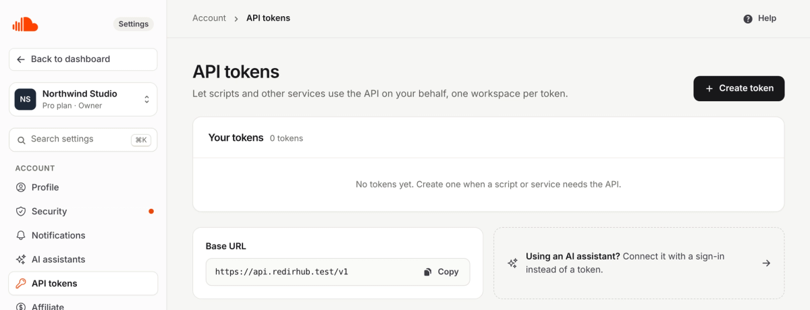
Task: Select the https://api.redirhub.test/v1 URL text
Action: coord(281,272)
